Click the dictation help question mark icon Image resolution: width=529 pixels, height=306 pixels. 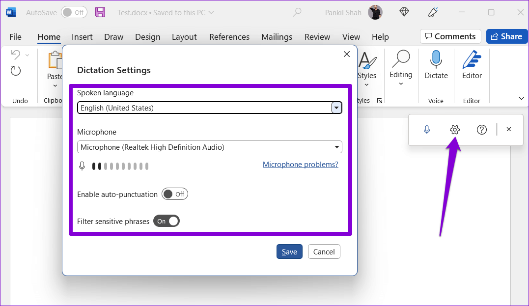[x=482, y=130]
